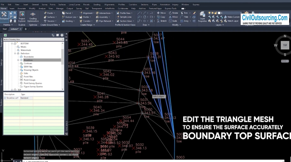The image size is (291, 162).
Task: Click the new drawing tab plus button
Action: click(x=26, y=29)
